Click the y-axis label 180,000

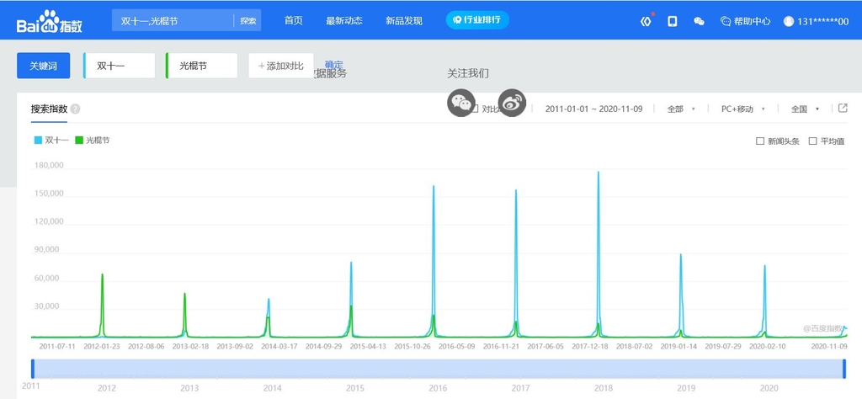tap(49, 166)
